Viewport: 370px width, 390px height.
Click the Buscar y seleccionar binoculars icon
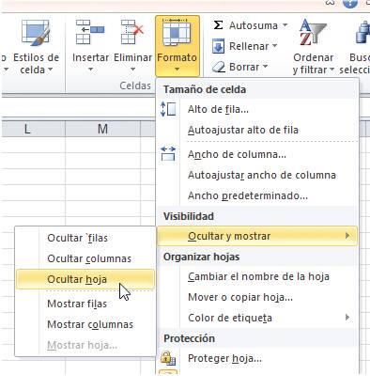362,32
